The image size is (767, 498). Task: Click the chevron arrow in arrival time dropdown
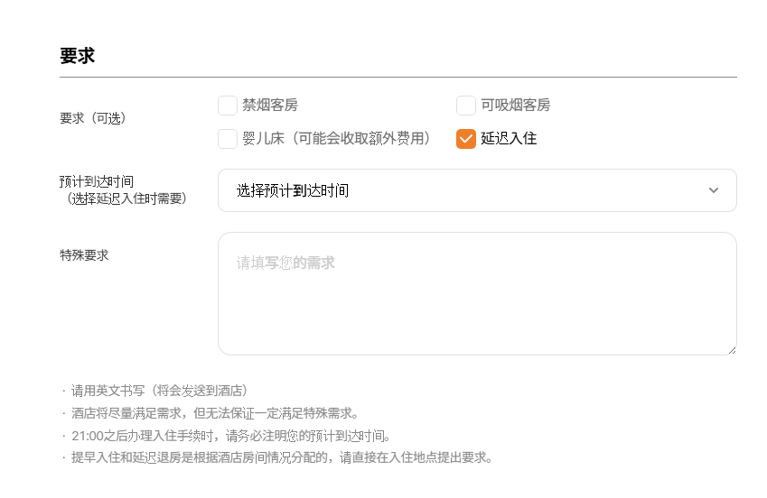point(714,190)
